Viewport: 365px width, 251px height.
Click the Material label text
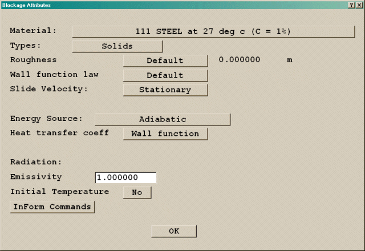pos(34,31)
